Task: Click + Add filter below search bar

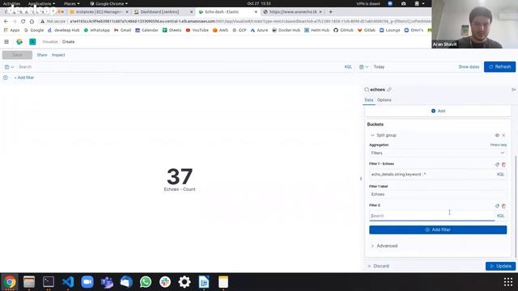Action: coord(24,78)
